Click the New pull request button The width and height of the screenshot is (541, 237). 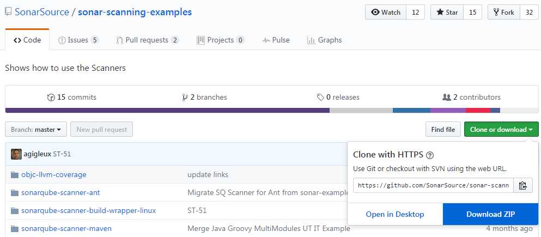click(x=101, y=129)
